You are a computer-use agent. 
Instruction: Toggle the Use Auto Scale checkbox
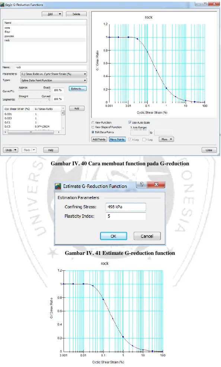pyautogui.click(x=130, y=123)
